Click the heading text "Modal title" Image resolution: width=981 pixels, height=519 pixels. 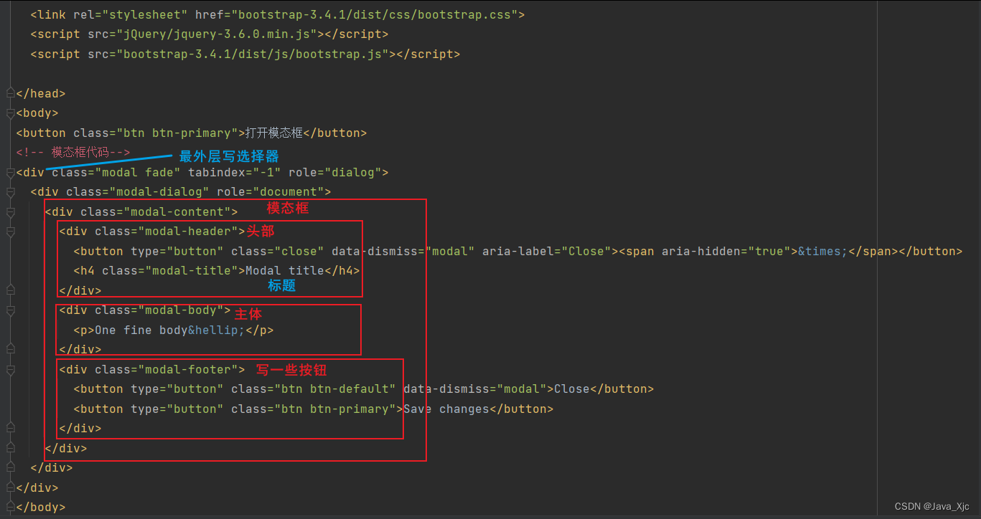pyautogui.click(x=285, y=271)
